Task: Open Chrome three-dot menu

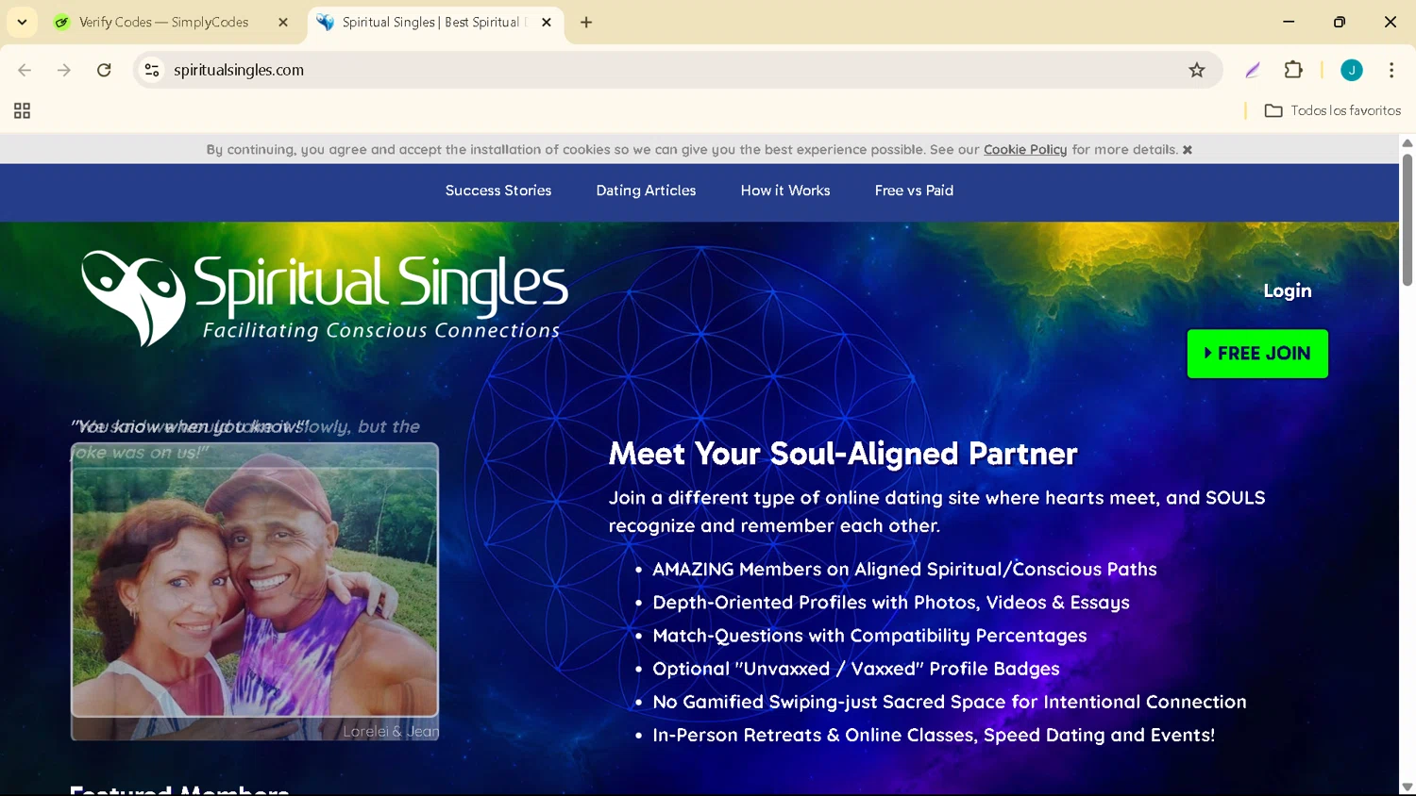Action: [x=1391, y=70]
